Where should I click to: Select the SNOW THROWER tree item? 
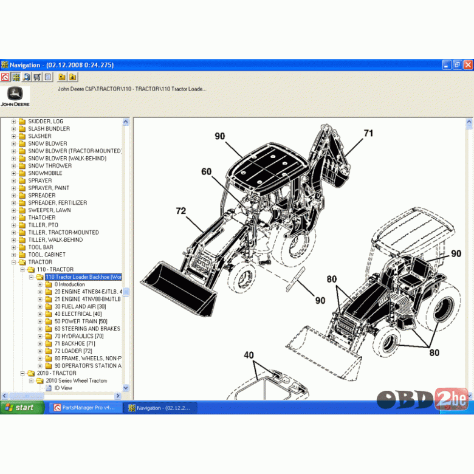[x=50, y=166]
